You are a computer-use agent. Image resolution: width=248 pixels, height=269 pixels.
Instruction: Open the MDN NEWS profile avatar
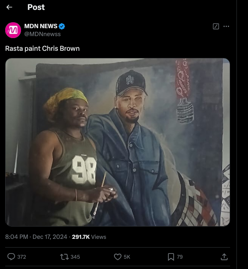click(13, 30)
